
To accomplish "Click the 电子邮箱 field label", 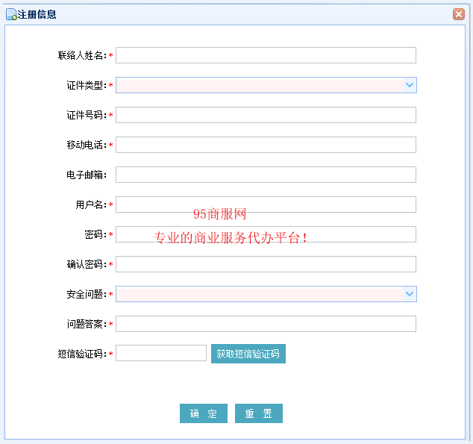I will tap(87, 175).
